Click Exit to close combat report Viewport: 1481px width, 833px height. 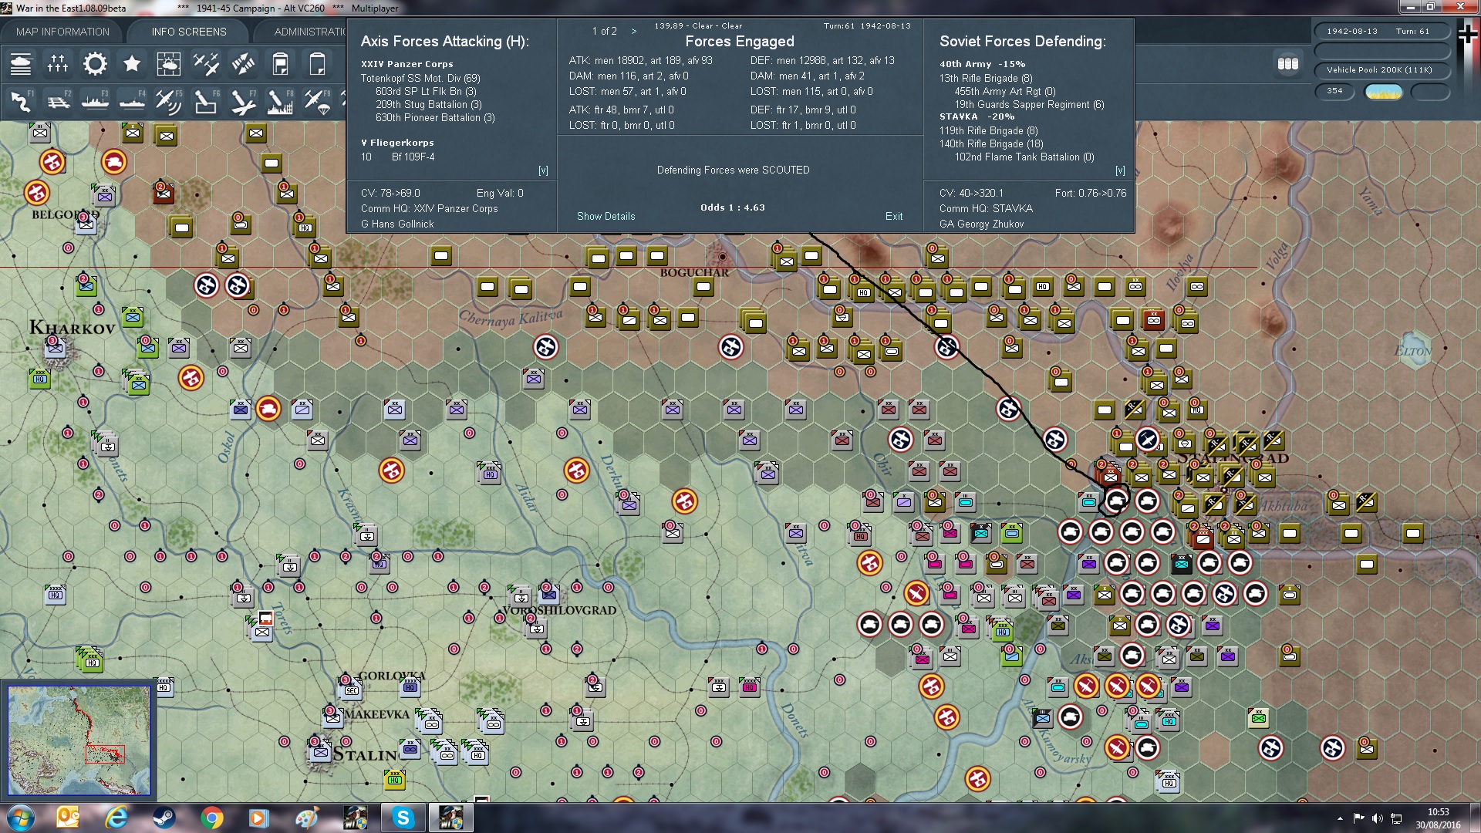pos(893,217)
